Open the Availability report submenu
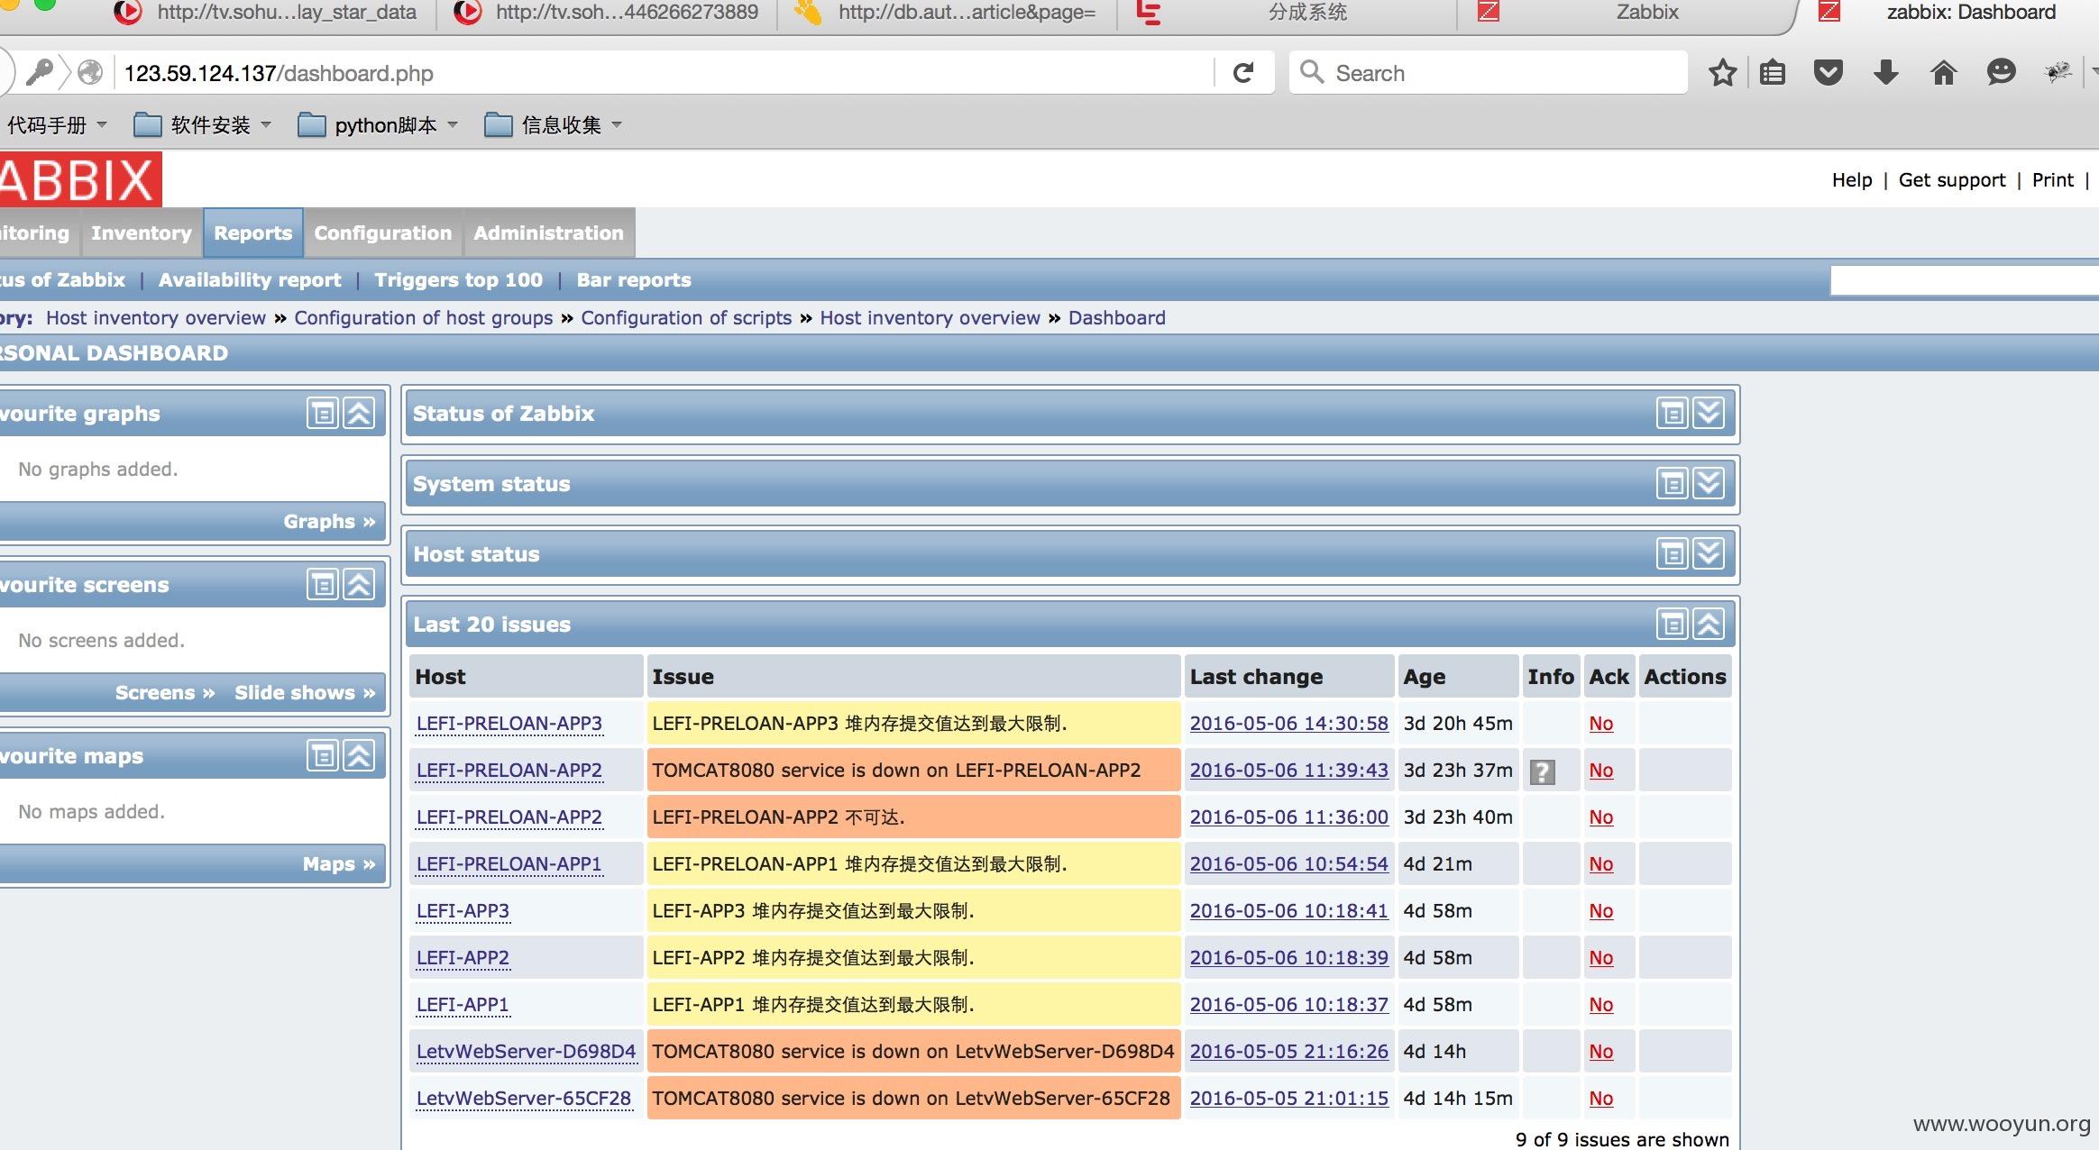Viewport: 2099px width, 1150px height. pyautogui.click(x=250, y=280)
